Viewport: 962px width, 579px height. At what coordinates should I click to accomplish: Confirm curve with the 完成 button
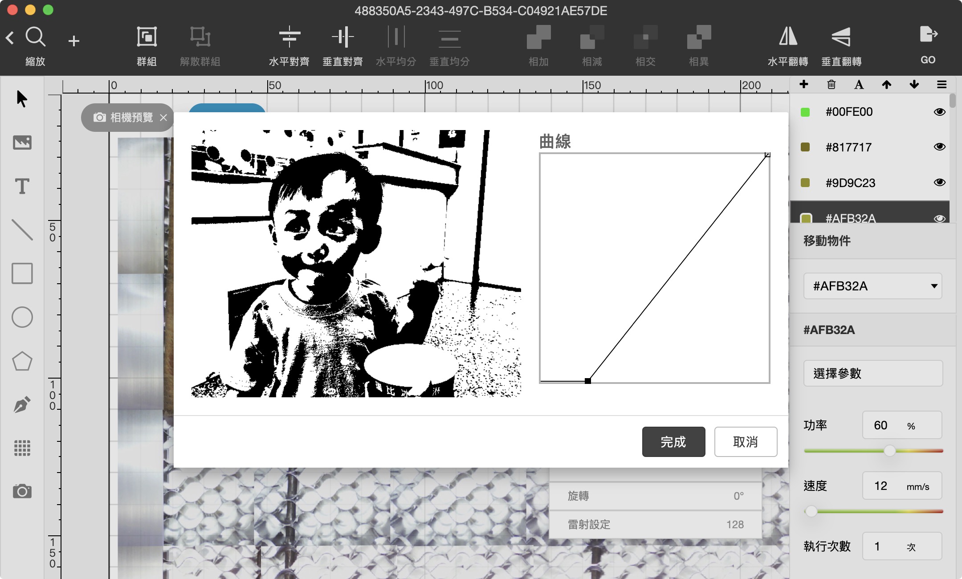pyautogui.click(x=673, y=442)
